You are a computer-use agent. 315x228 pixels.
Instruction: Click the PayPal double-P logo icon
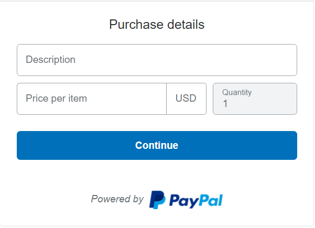click(x=157, y=200)
